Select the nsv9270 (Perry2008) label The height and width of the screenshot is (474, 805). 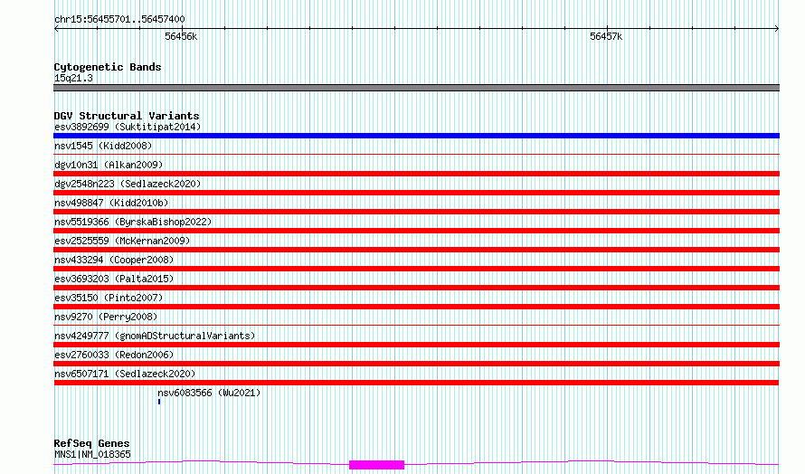coord(106,317)
